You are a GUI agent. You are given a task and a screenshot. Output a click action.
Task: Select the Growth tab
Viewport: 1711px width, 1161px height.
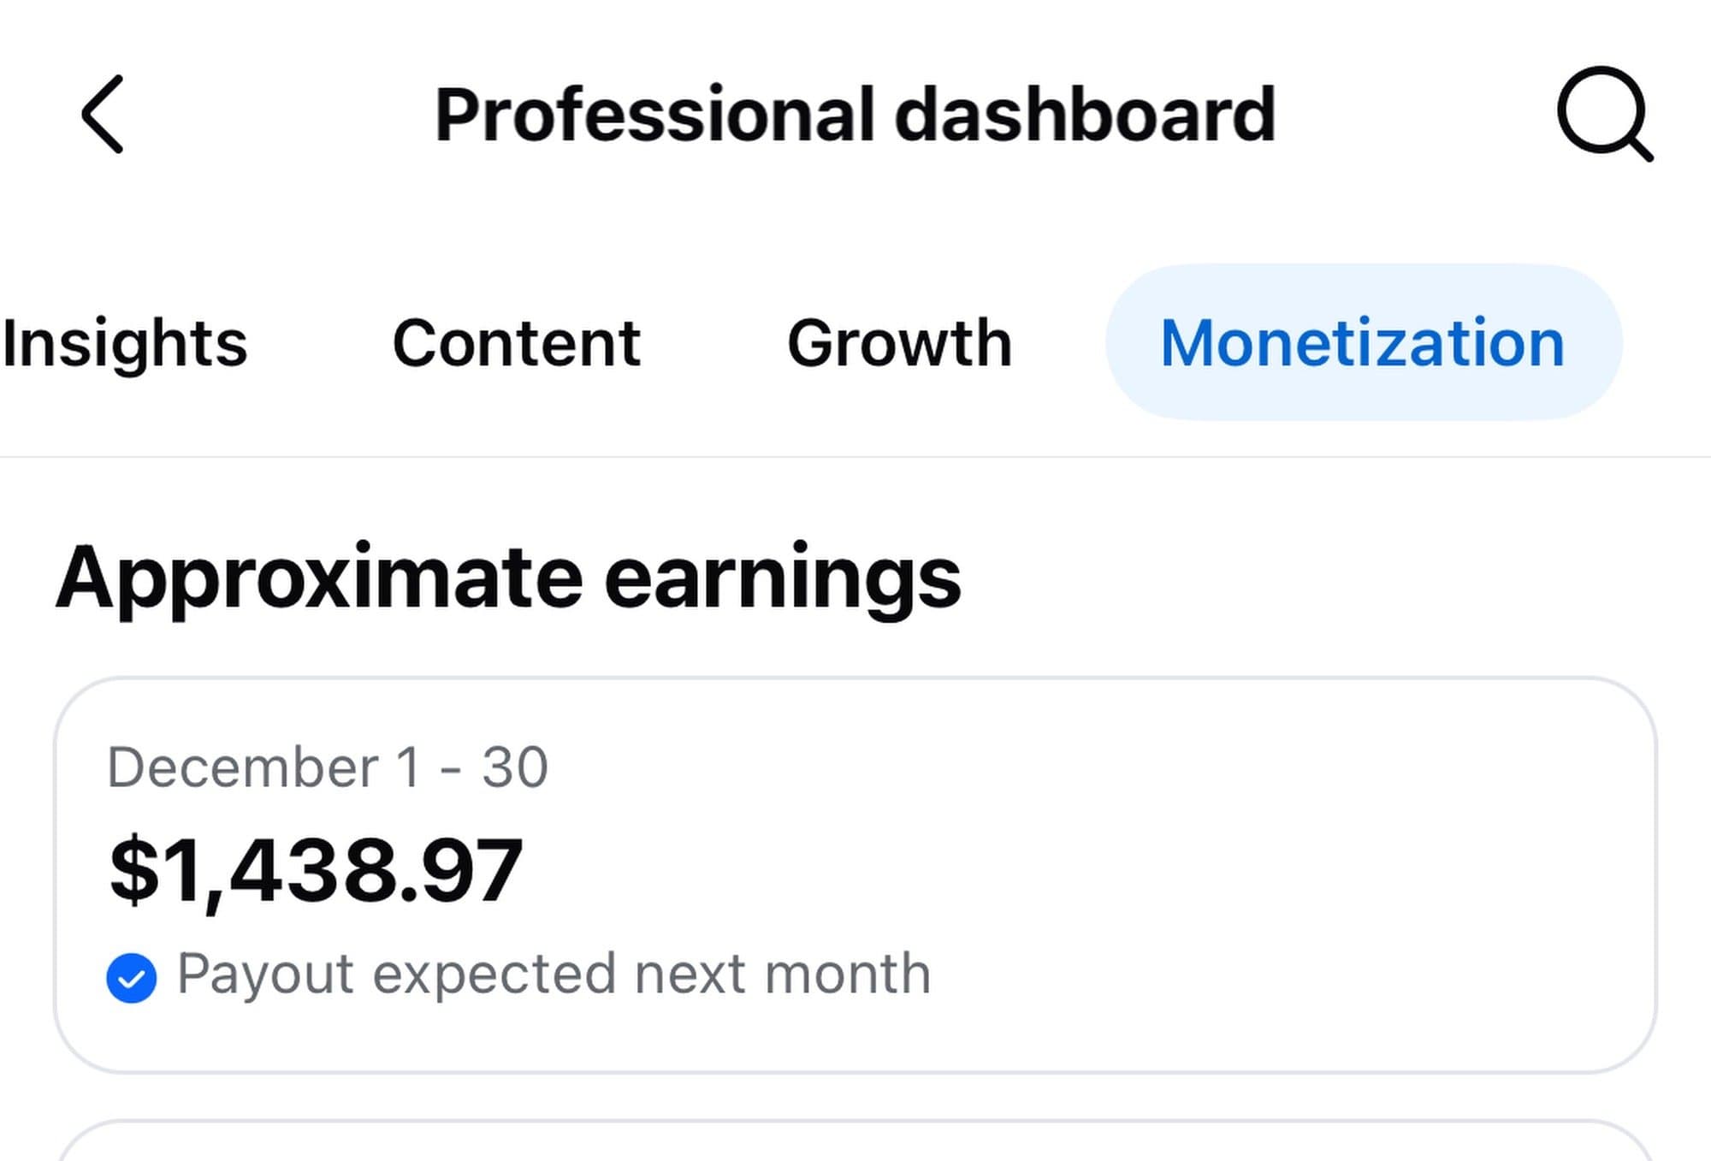coord(899,343)
